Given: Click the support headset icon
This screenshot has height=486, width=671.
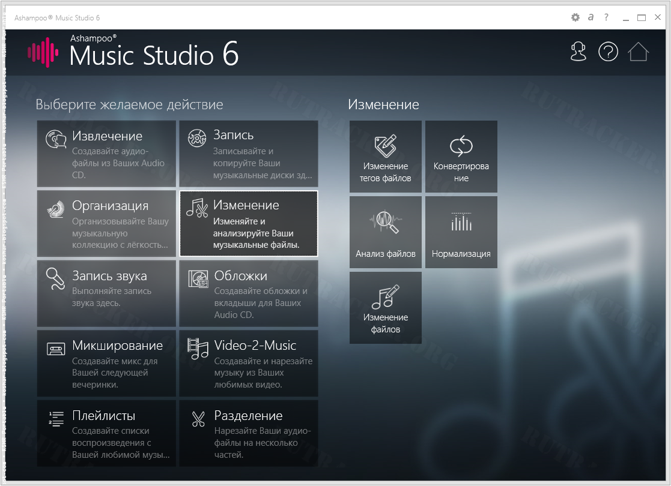Looking at the screenshot, I should click(578, 52).
